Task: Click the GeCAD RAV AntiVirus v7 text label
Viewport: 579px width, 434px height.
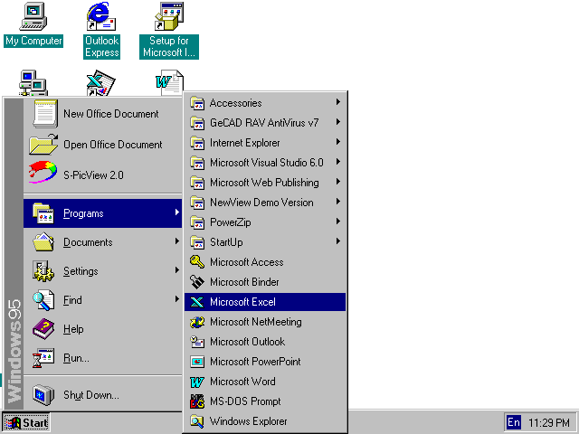Action: (x=264, y=123)
